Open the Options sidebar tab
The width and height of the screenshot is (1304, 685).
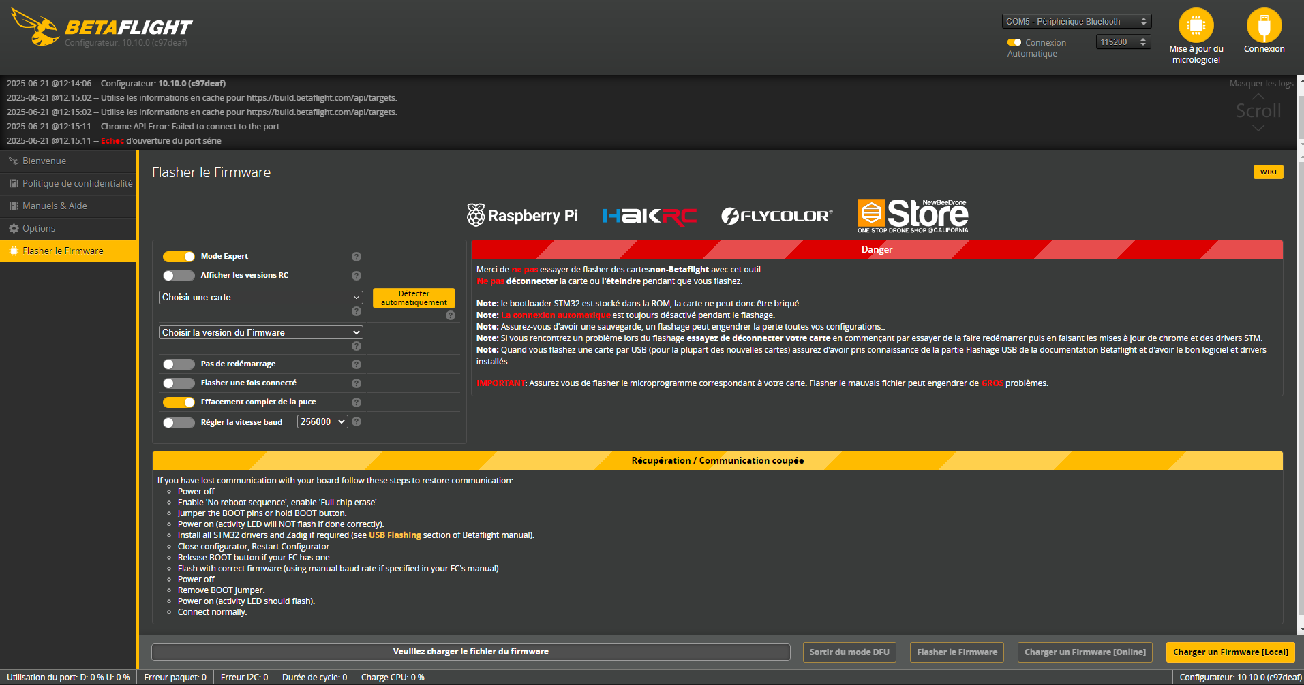pos(39,229)
